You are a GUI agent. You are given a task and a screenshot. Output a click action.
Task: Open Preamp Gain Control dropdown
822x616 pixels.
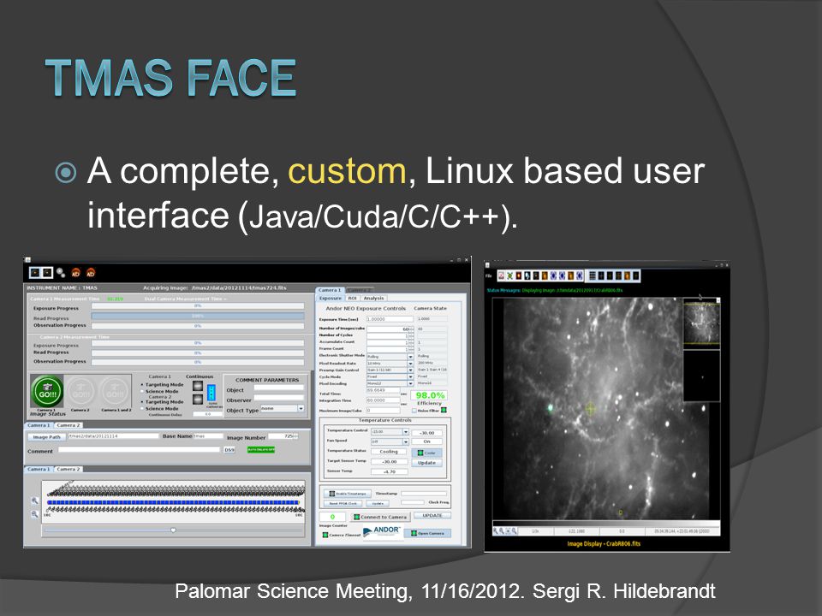(x=410, y=370)
